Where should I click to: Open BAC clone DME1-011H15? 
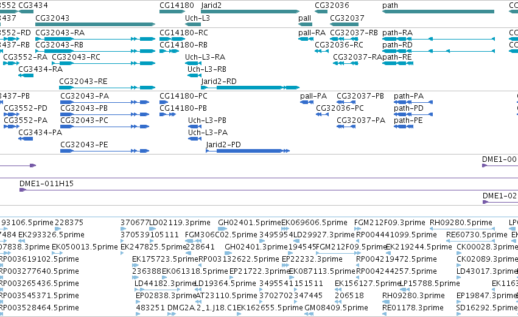pos(47,184)
